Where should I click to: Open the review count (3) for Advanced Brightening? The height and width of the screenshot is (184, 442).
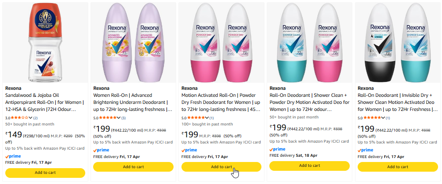(124, 118)
